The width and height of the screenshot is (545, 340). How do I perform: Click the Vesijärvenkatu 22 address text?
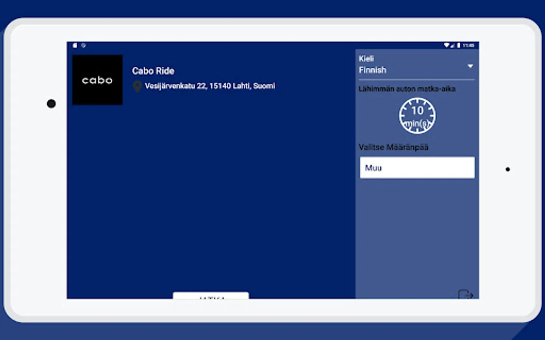coord(210,86)
